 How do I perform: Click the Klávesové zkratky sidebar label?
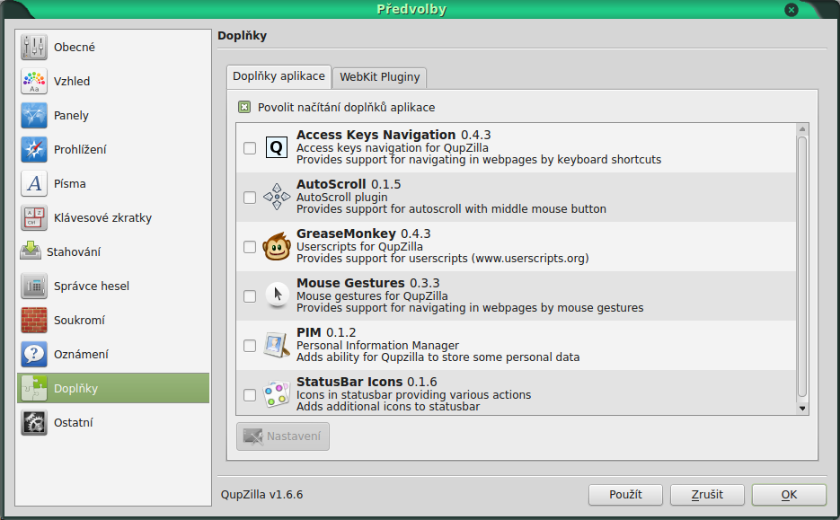(102, 218)
